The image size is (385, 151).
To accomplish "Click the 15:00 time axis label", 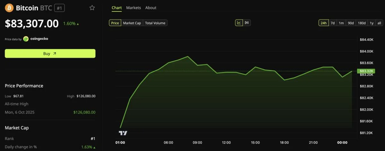I will point(255,143).
